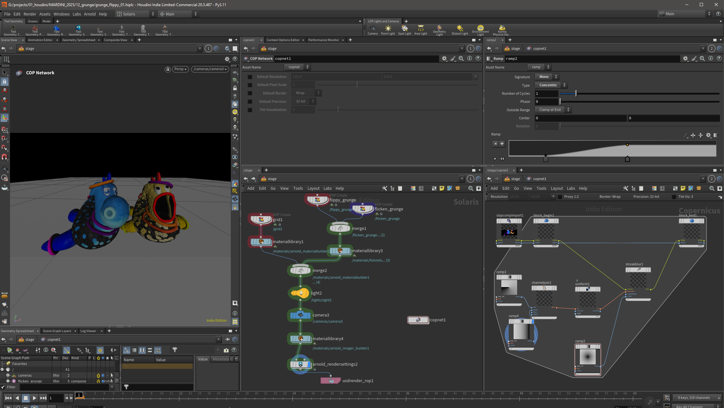Select the camera3 node in the stage network
Screen dimensions: 724x408
click(x=300, y=315)
